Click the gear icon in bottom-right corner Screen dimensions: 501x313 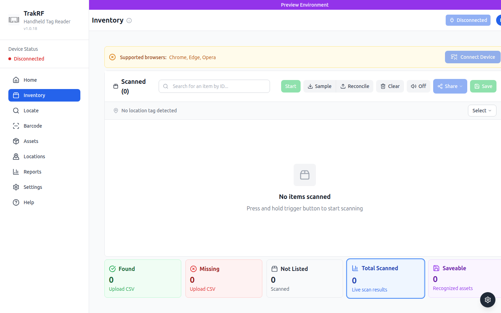[x=487, y=300]
